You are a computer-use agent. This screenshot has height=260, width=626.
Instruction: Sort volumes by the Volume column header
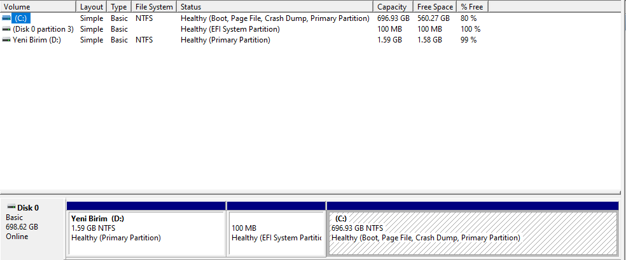pos(38,7)
